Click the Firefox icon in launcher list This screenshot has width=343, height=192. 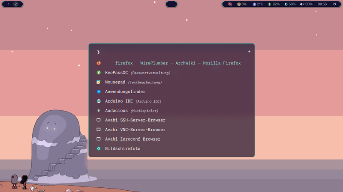(x=99, y=63)
